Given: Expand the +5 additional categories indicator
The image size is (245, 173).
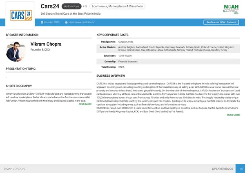Looking at the screenshot, I should 85,7.
